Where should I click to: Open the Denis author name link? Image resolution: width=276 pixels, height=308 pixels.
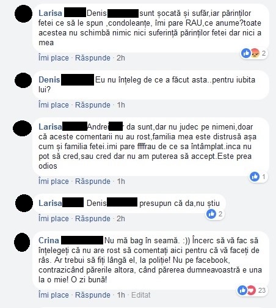tap(49, 79)
